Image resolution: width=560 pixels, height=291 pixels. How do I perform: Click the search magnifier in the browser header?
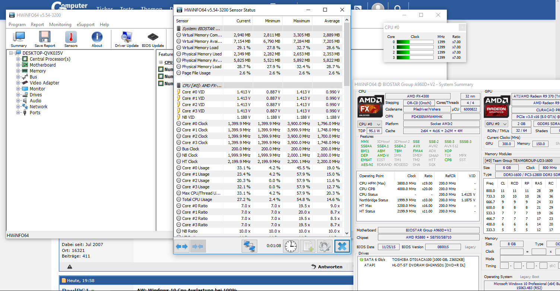[x=398, y=8]
